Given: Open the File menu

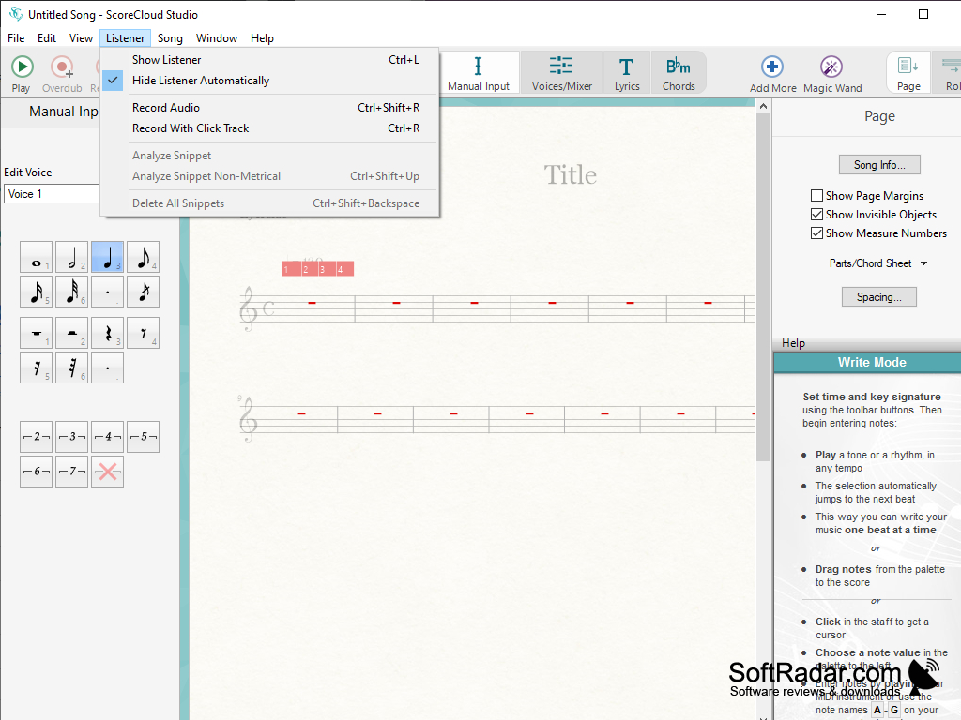Looking at the screenshot, I should pyautogui.click(x=16, y=37).
